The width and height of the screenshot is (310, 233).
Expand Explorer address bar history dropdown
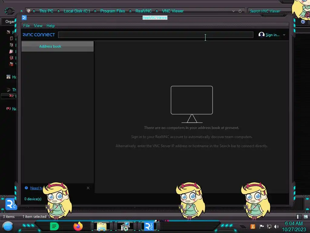click(x=233, y=11)
